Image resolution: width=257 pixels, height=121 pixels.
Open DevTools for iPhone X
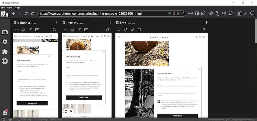click(x=16, y=30)
